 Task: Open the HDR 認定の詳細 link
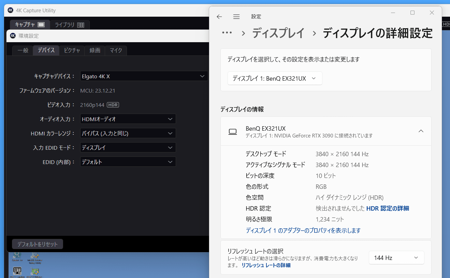pyautogui.click(x=388, y=208)
